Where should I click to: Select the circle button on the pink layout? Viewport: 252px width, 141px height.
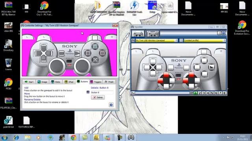[x=102, y=53]
